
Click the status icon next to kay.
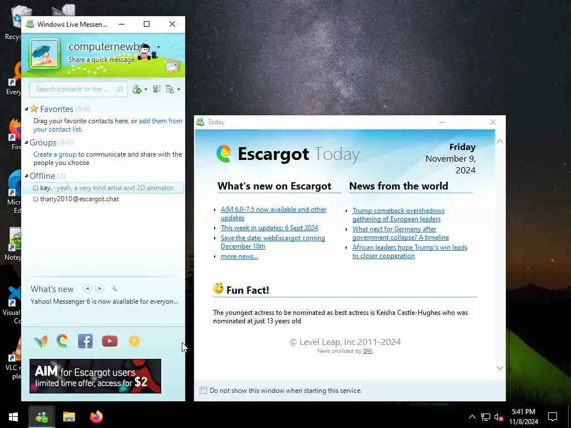point(35,188)
